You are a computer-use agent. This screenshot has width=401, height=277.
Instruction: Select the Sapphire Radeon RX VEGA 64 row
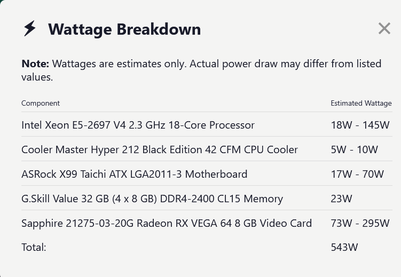207,223
